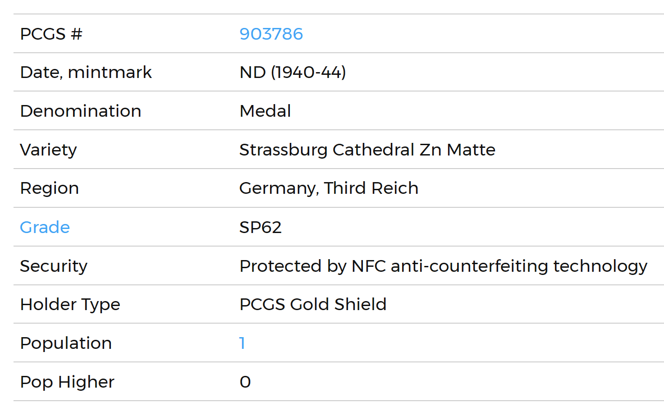Select the 'Germany, Third Reich' value
Viewport: 664px width, 407px height.
(329, 188)
